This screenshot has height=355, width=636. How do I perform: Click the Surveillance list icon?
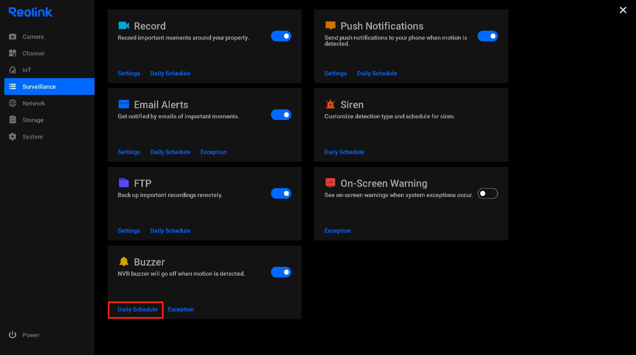click(13, 87)
